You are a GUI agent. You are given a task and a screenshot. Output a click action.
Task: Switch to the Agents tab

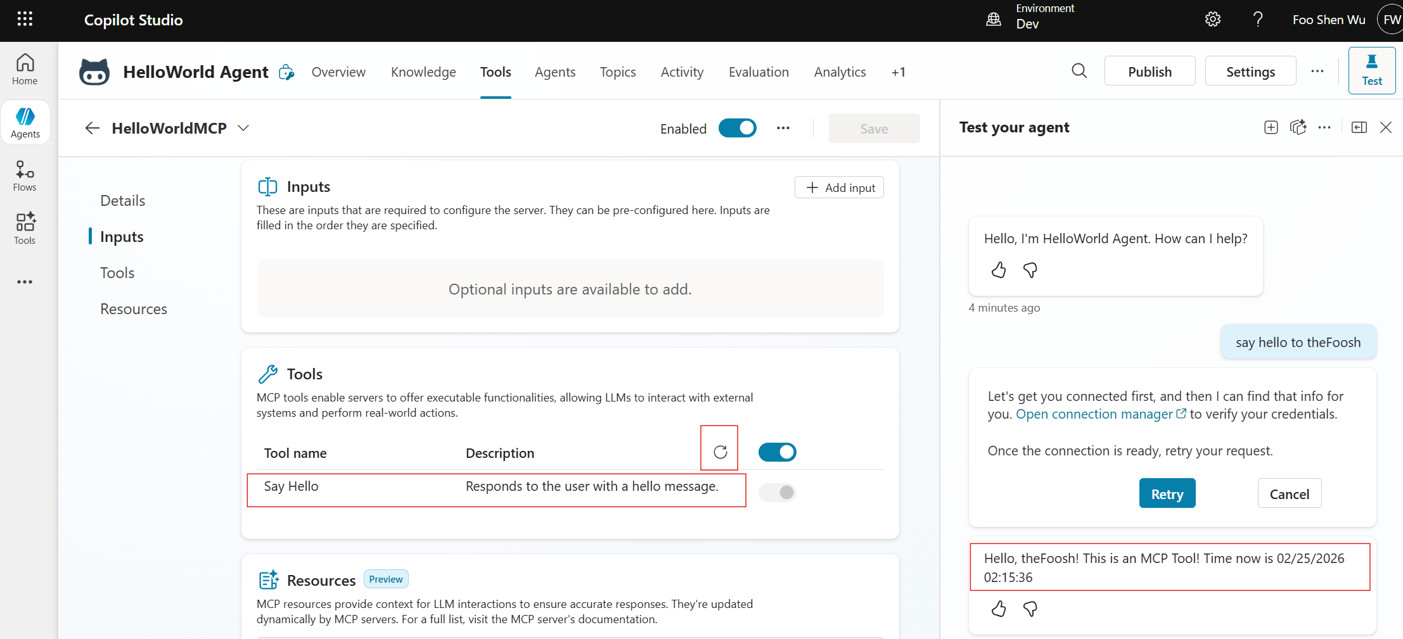[555, 72]
